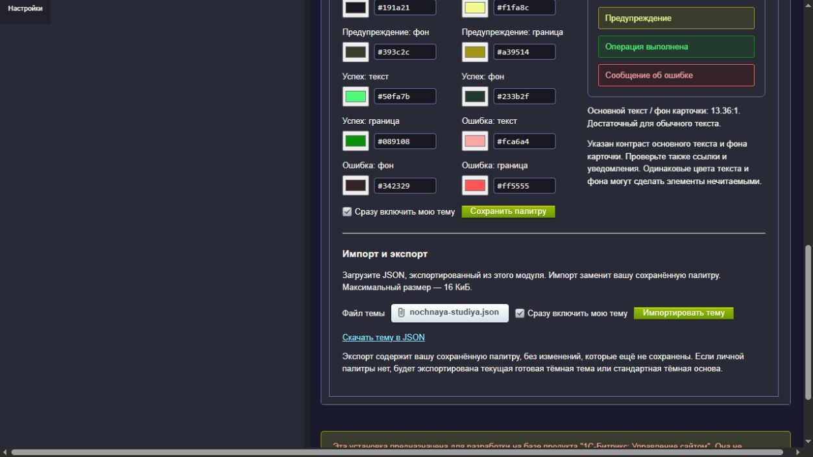The width and height of the screenshot is (813, 457).
Task: Click the vertical scrollbar thumb
Action: pyautogui.click(x=808, y=322)
